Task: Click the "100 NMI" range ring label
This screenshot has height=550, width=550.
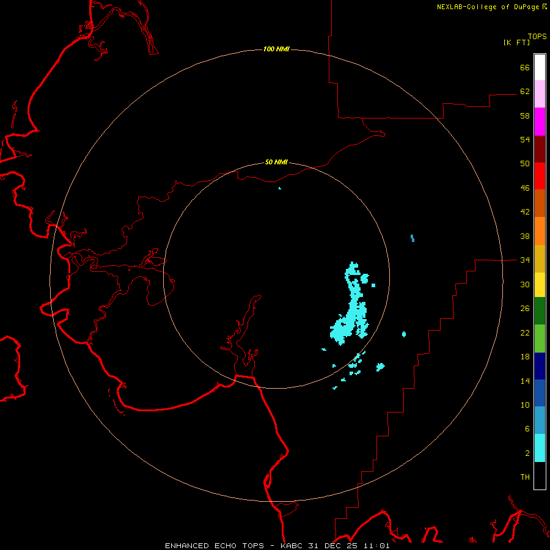Action: click(276, 49)
